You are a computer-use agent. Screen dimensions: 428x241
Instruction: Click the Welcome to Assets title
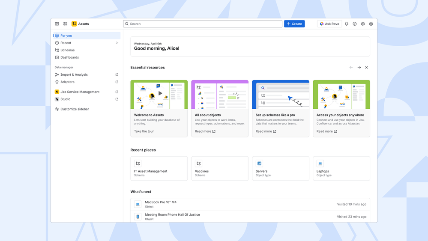click(149, 115)
